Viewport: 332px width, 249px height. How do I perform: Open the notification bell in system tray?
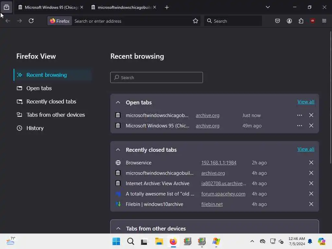[x=310, y=241]
